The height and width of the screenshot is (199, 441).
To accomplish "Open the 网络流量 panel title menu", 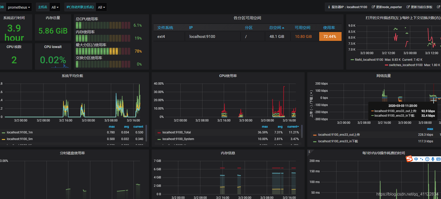I will coord(384,76).
